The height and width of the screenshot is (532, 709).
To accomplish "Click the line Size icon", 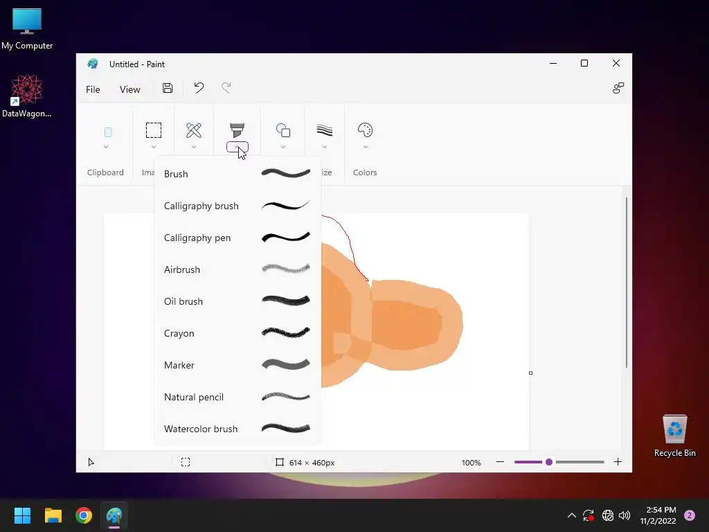I will point(325,130).
